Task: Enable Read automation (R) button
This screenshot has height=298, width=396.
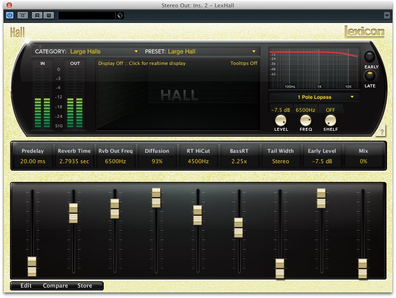Action: tap(37, 15)
